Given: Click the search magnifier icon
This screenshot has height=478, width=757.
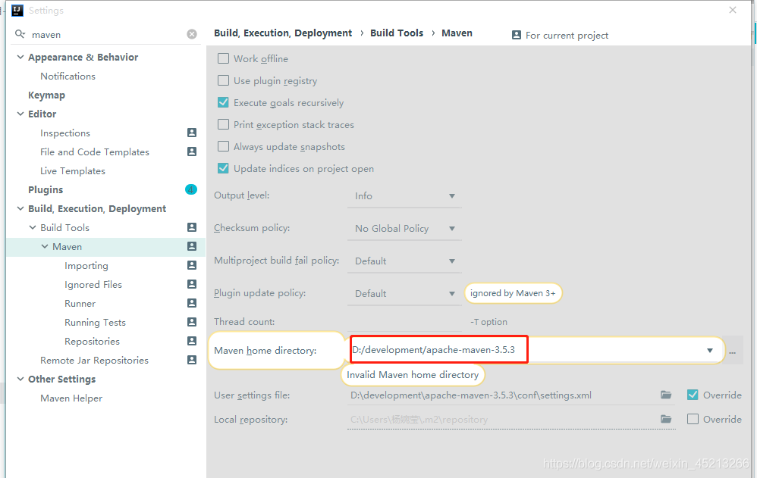Looking at the screenshot, I should coord(20,34).
